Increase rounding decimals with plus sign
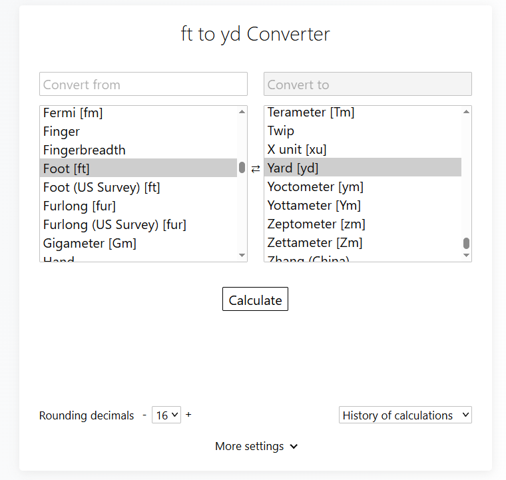The width and height of the screenshot is (506, 480). pyautogui.click(x=188, y=415)
